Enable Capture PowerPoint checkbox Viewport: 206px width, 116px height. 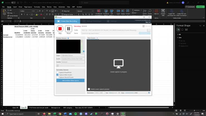point(58,72)
